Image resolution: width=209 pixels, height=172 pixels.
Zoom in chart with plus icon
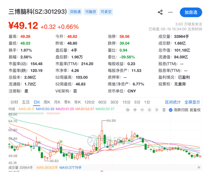[135, 110]
